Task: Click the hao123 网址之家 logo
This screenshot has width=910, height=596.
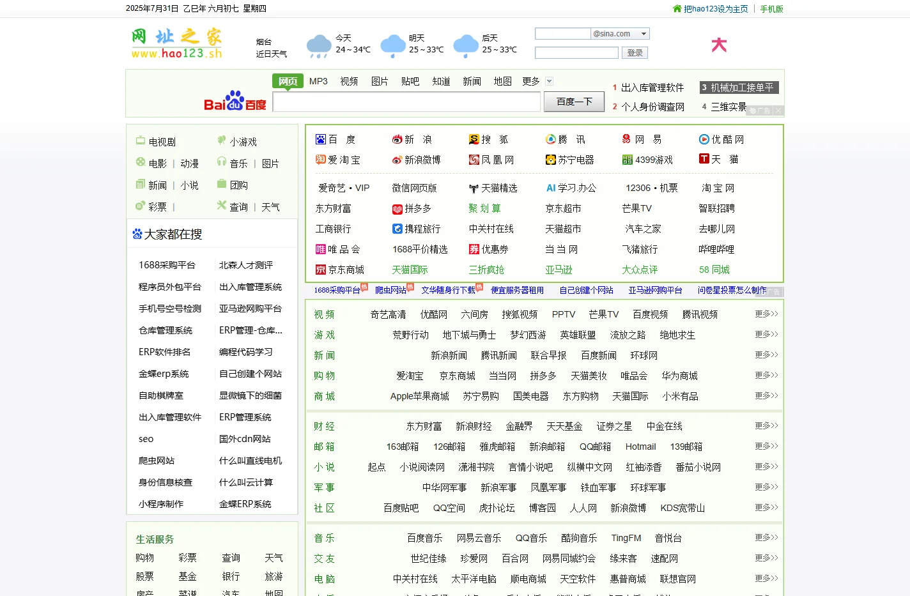Action: coord(177,43)
